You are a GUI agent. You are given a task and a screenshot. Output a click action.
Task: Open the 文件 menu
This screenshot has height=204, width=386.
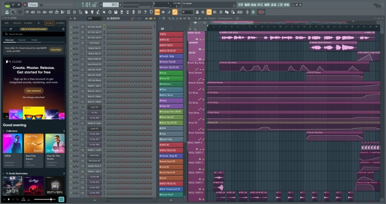coord(240,5)
